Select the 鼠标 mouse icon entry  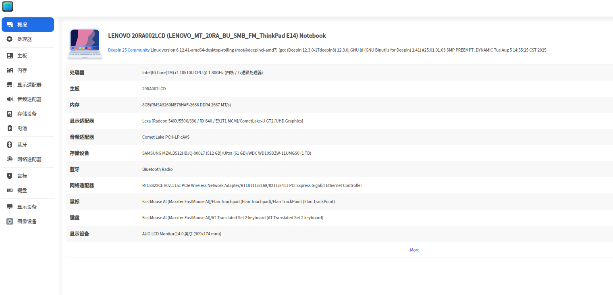tap(10, 176)
